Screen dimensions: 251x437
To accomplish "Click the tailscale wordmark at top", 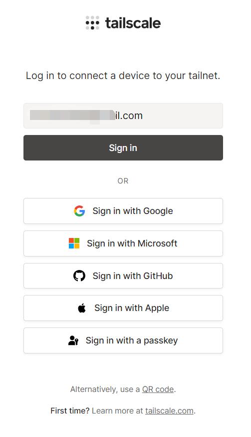I will tap(133, 23).
